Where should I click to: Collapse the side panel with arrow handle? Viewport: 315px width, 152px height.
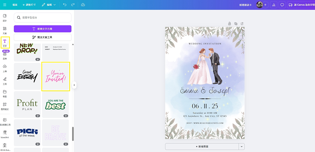pyautogui.click(x=74, y=85)
